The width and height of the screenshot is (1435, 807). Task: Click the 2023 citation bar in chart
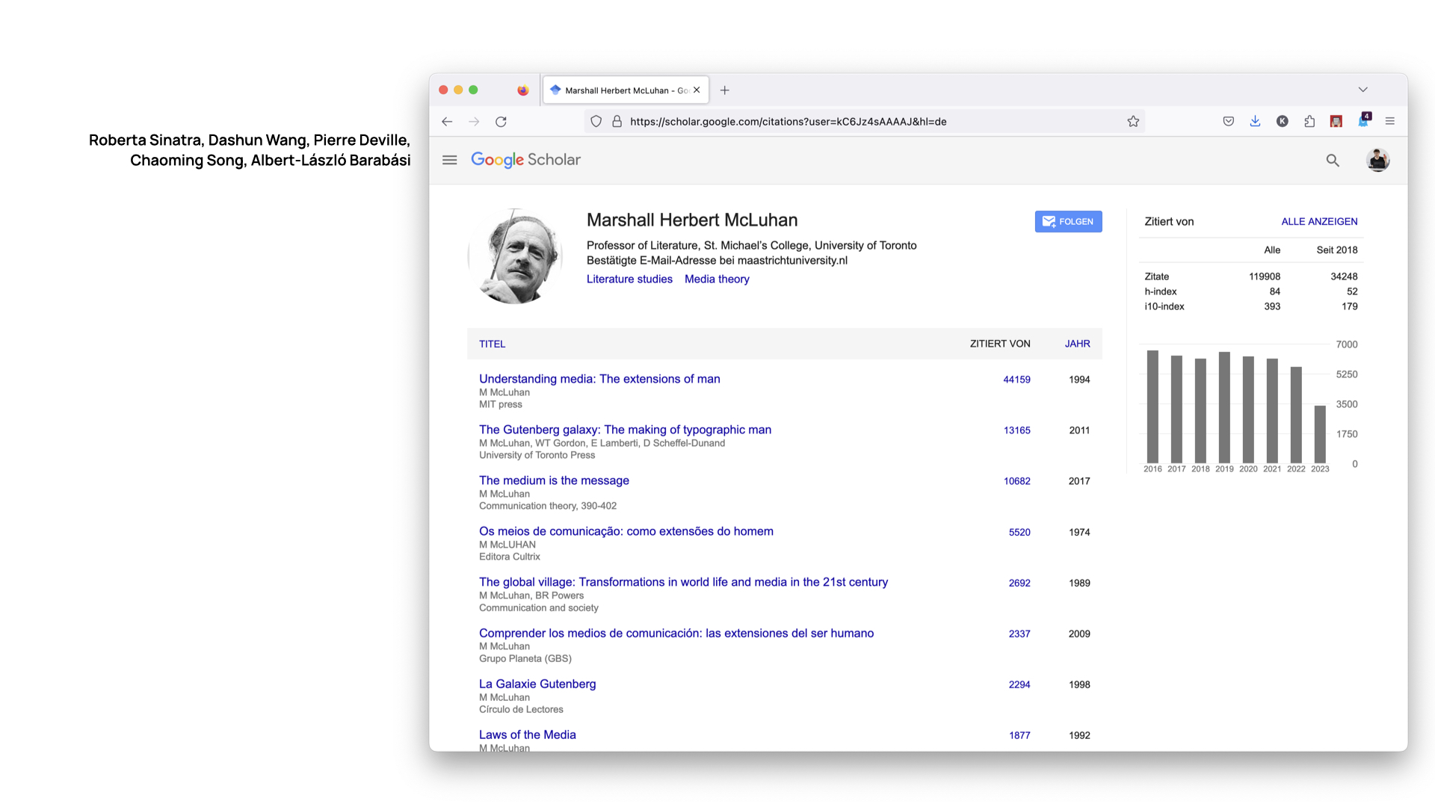point(1320,434)
